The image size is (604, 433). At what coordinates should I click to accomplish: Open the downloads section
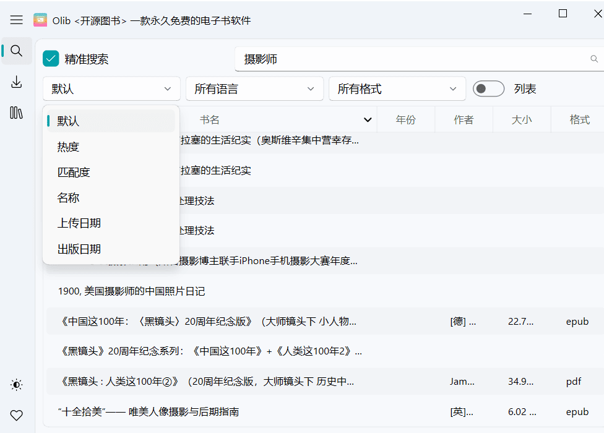point(16,81)
